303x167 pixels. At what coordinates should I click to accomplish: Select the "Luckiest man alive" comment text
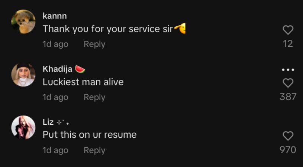coord(83,82)
